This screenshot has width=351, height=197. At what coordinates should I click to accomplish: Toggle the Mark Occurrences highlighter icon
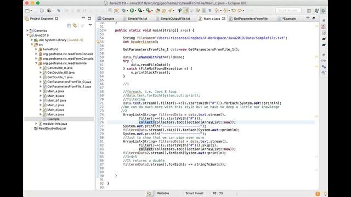pos(185,10)
